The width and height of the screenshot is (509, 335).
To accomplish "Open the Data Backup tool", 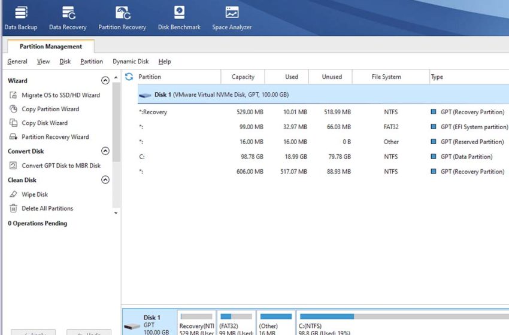I will pyautogui.click(x=20, y=18).
